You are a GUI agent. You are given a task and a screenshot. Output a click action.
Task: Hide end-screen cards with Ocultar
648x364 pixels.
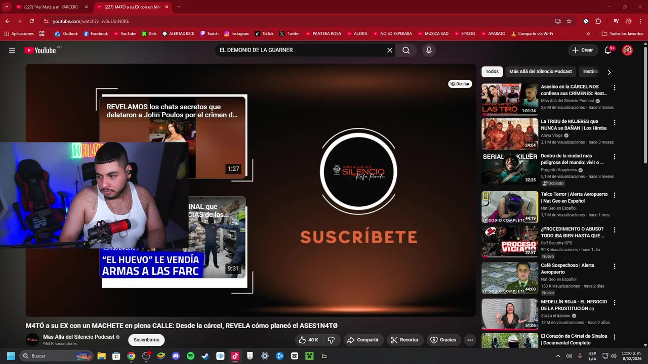(460, 84)
